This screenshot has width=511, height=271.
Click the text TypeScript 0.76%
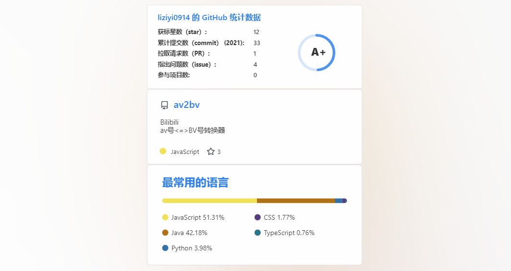[x=289, y=233]
